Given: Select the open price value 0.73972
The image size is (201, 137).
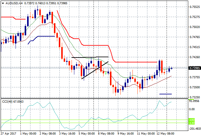Looking at the screenshot, I should click(x=29, y=3).
